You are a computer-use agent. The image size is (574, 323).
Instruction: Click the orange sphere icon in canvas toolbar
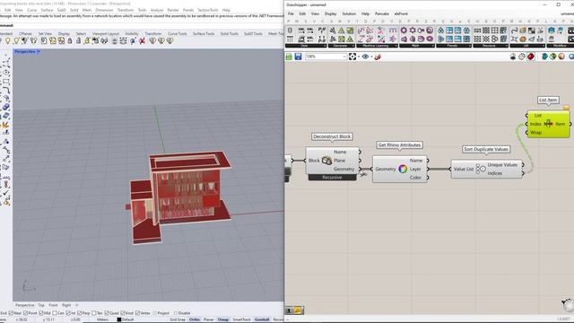click(x=561, y=57)
